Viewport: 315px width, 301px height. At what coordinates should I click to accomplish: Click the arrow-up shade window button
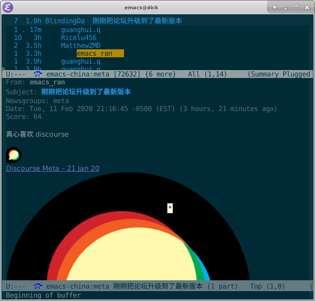(x=275, y=7)
